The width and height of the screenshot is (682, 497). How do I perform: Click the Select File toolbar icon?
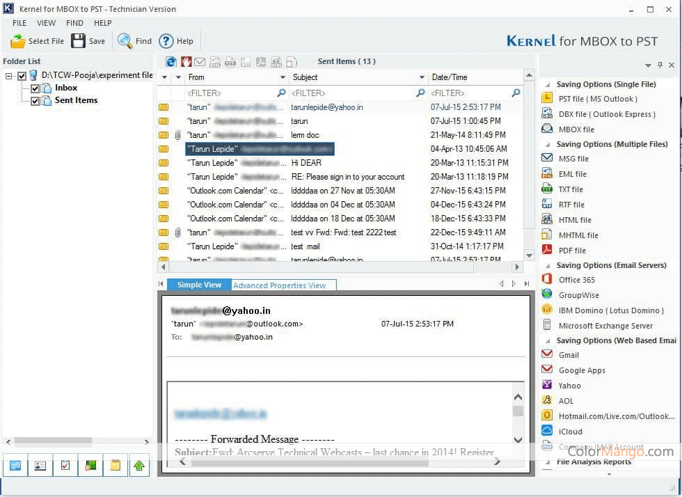coord(18,41)
